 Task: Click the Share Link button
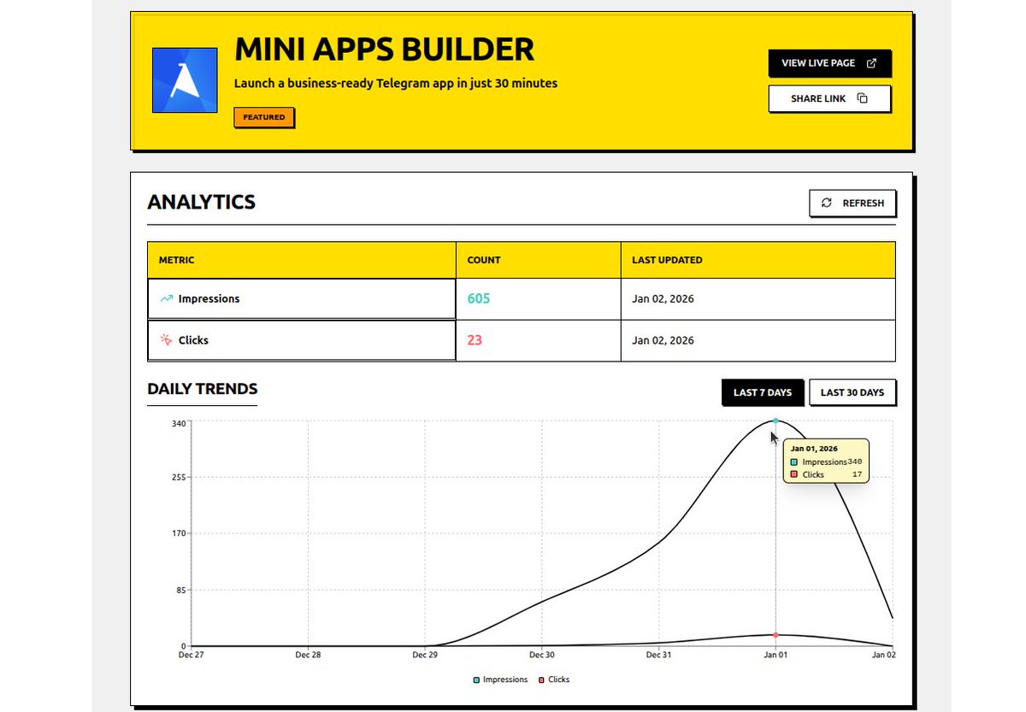pos(829,98)
